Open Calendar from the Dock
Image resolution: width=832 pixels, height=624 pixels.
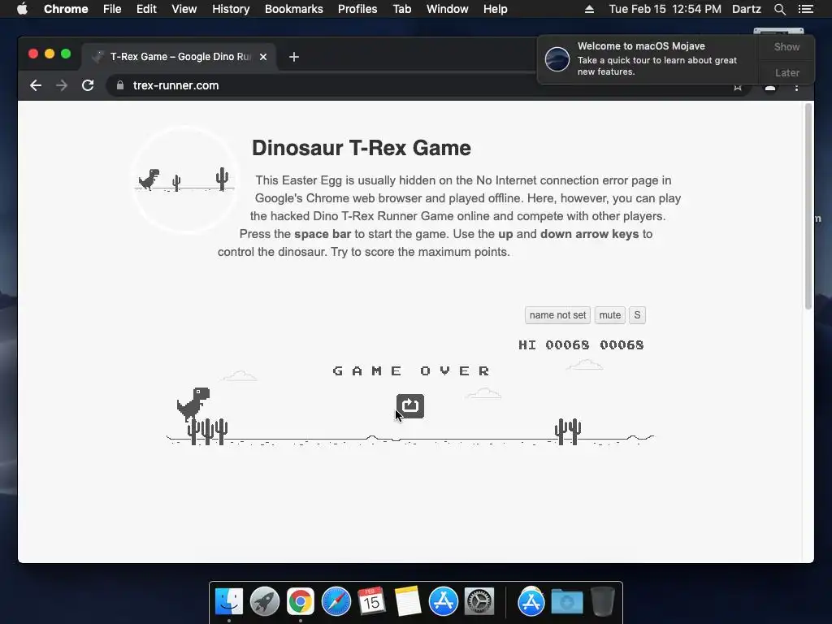371,602
